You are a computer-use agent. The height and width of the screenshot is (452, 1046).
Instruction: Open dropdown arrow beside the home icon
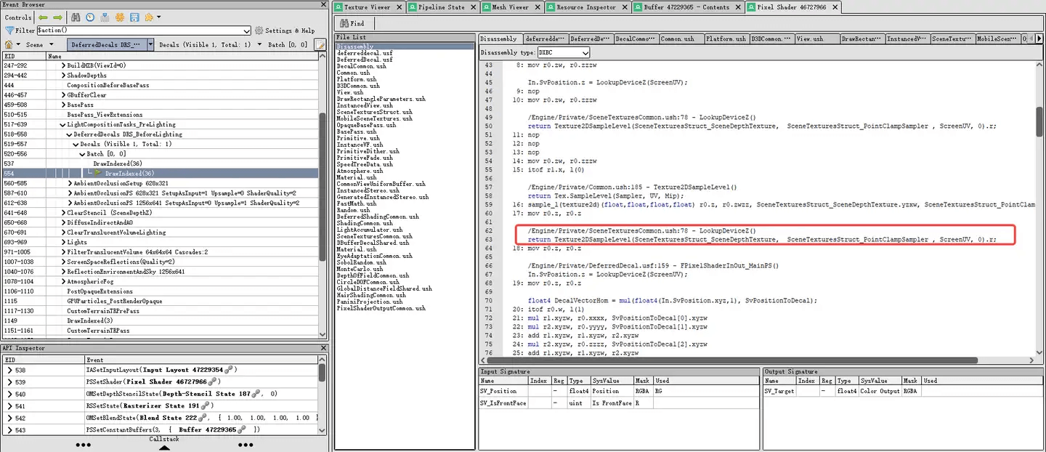coord(20,44)
